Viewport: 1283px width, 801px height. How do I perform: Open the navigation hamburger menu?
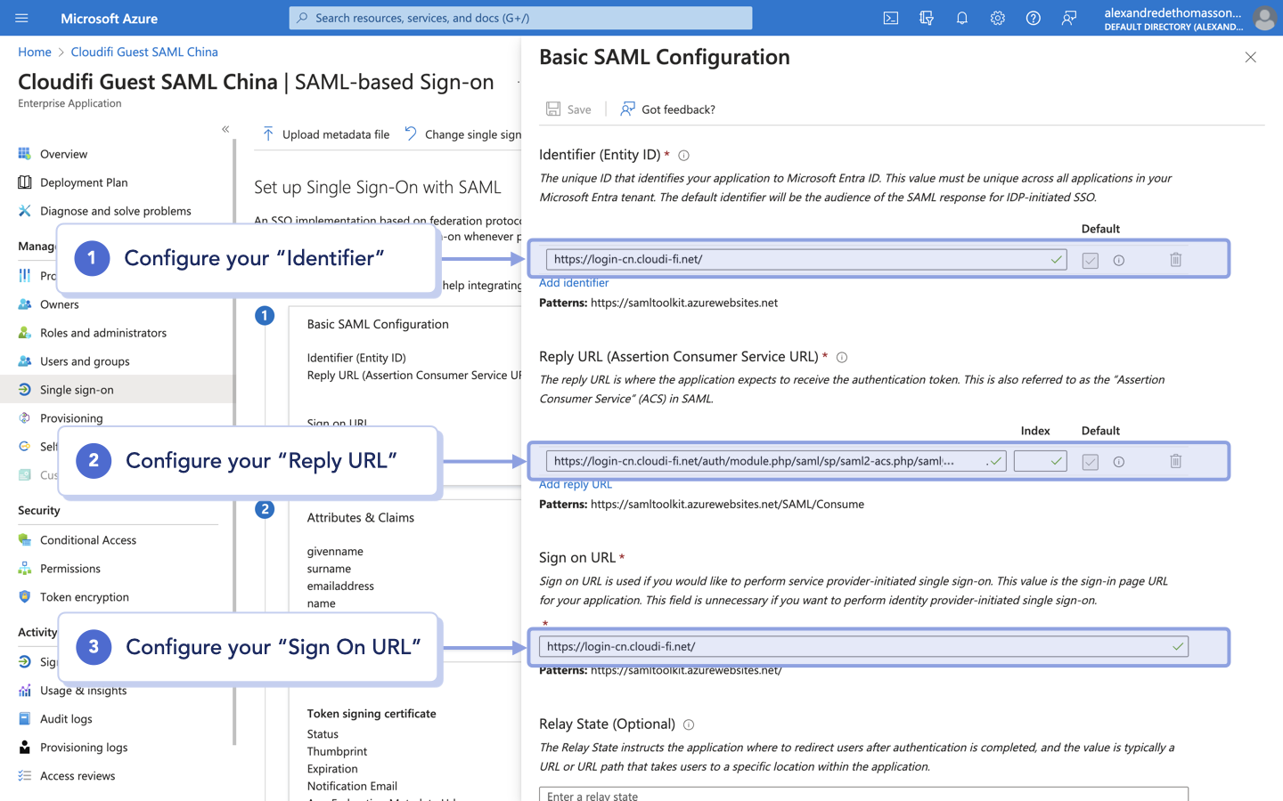pyautogui.click(x=21, y=18)
